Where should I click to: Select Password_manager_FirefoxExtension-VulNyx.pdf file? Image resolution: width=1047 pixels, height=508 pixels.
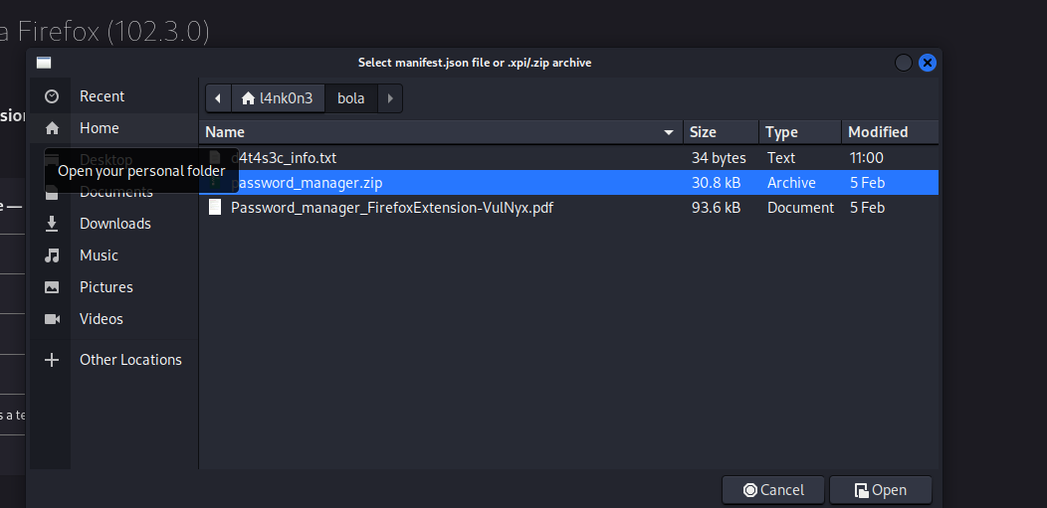[x=392, y=208]
